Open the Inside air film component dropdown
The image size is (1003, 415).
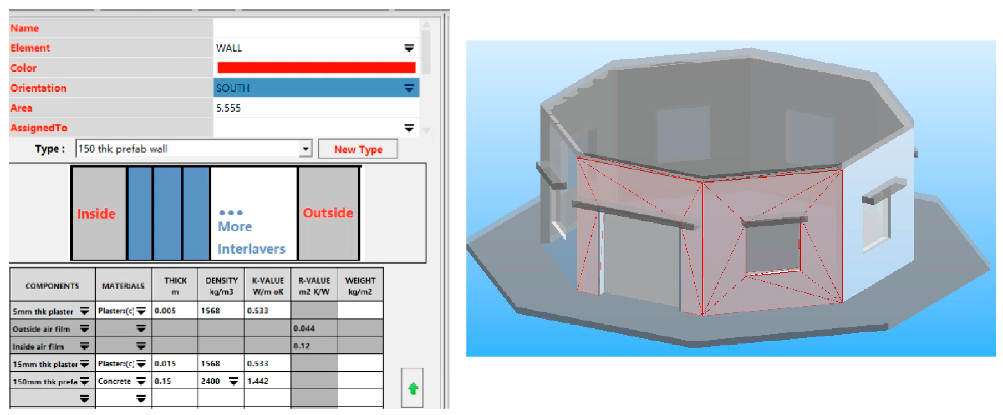pyautogui.click(x=84, y=347)
